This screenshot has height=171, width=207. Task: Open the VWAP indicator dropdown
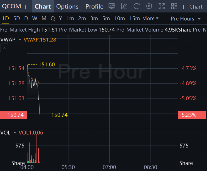[x=19, y=40]
